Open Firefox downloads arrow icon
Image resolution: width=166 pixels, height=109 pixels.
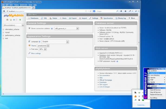[121, 11]
